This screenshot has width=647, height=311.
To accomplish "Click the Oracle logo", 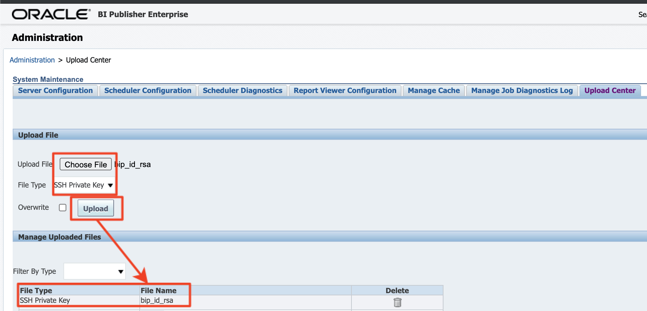I will coord(51,15).
